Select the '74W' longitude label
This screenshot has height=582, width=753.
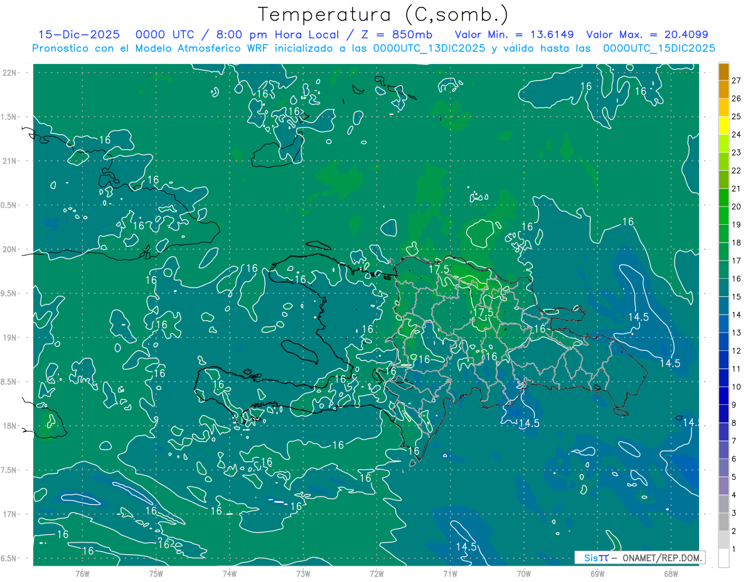point(230,574)
